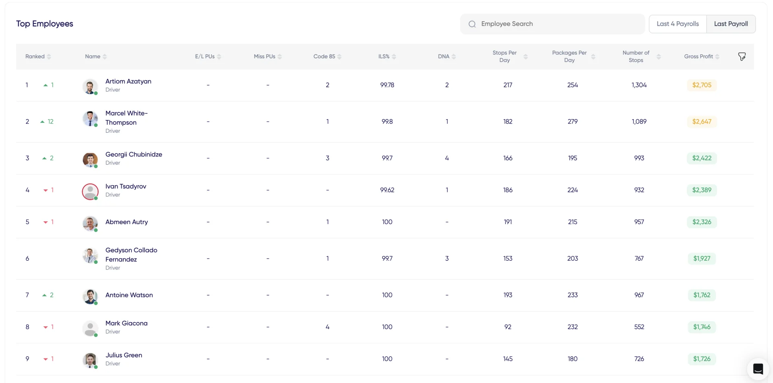Sort the Miss PUs column
The width and height of the screenshot is (773, 383).
coord(279,57)
